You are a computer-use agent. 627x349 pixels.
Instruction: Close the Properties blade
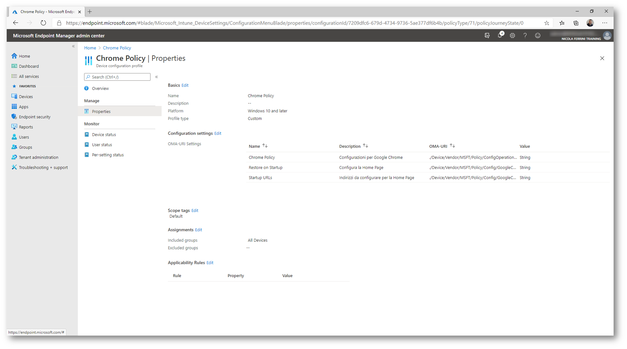pos(602,58)
